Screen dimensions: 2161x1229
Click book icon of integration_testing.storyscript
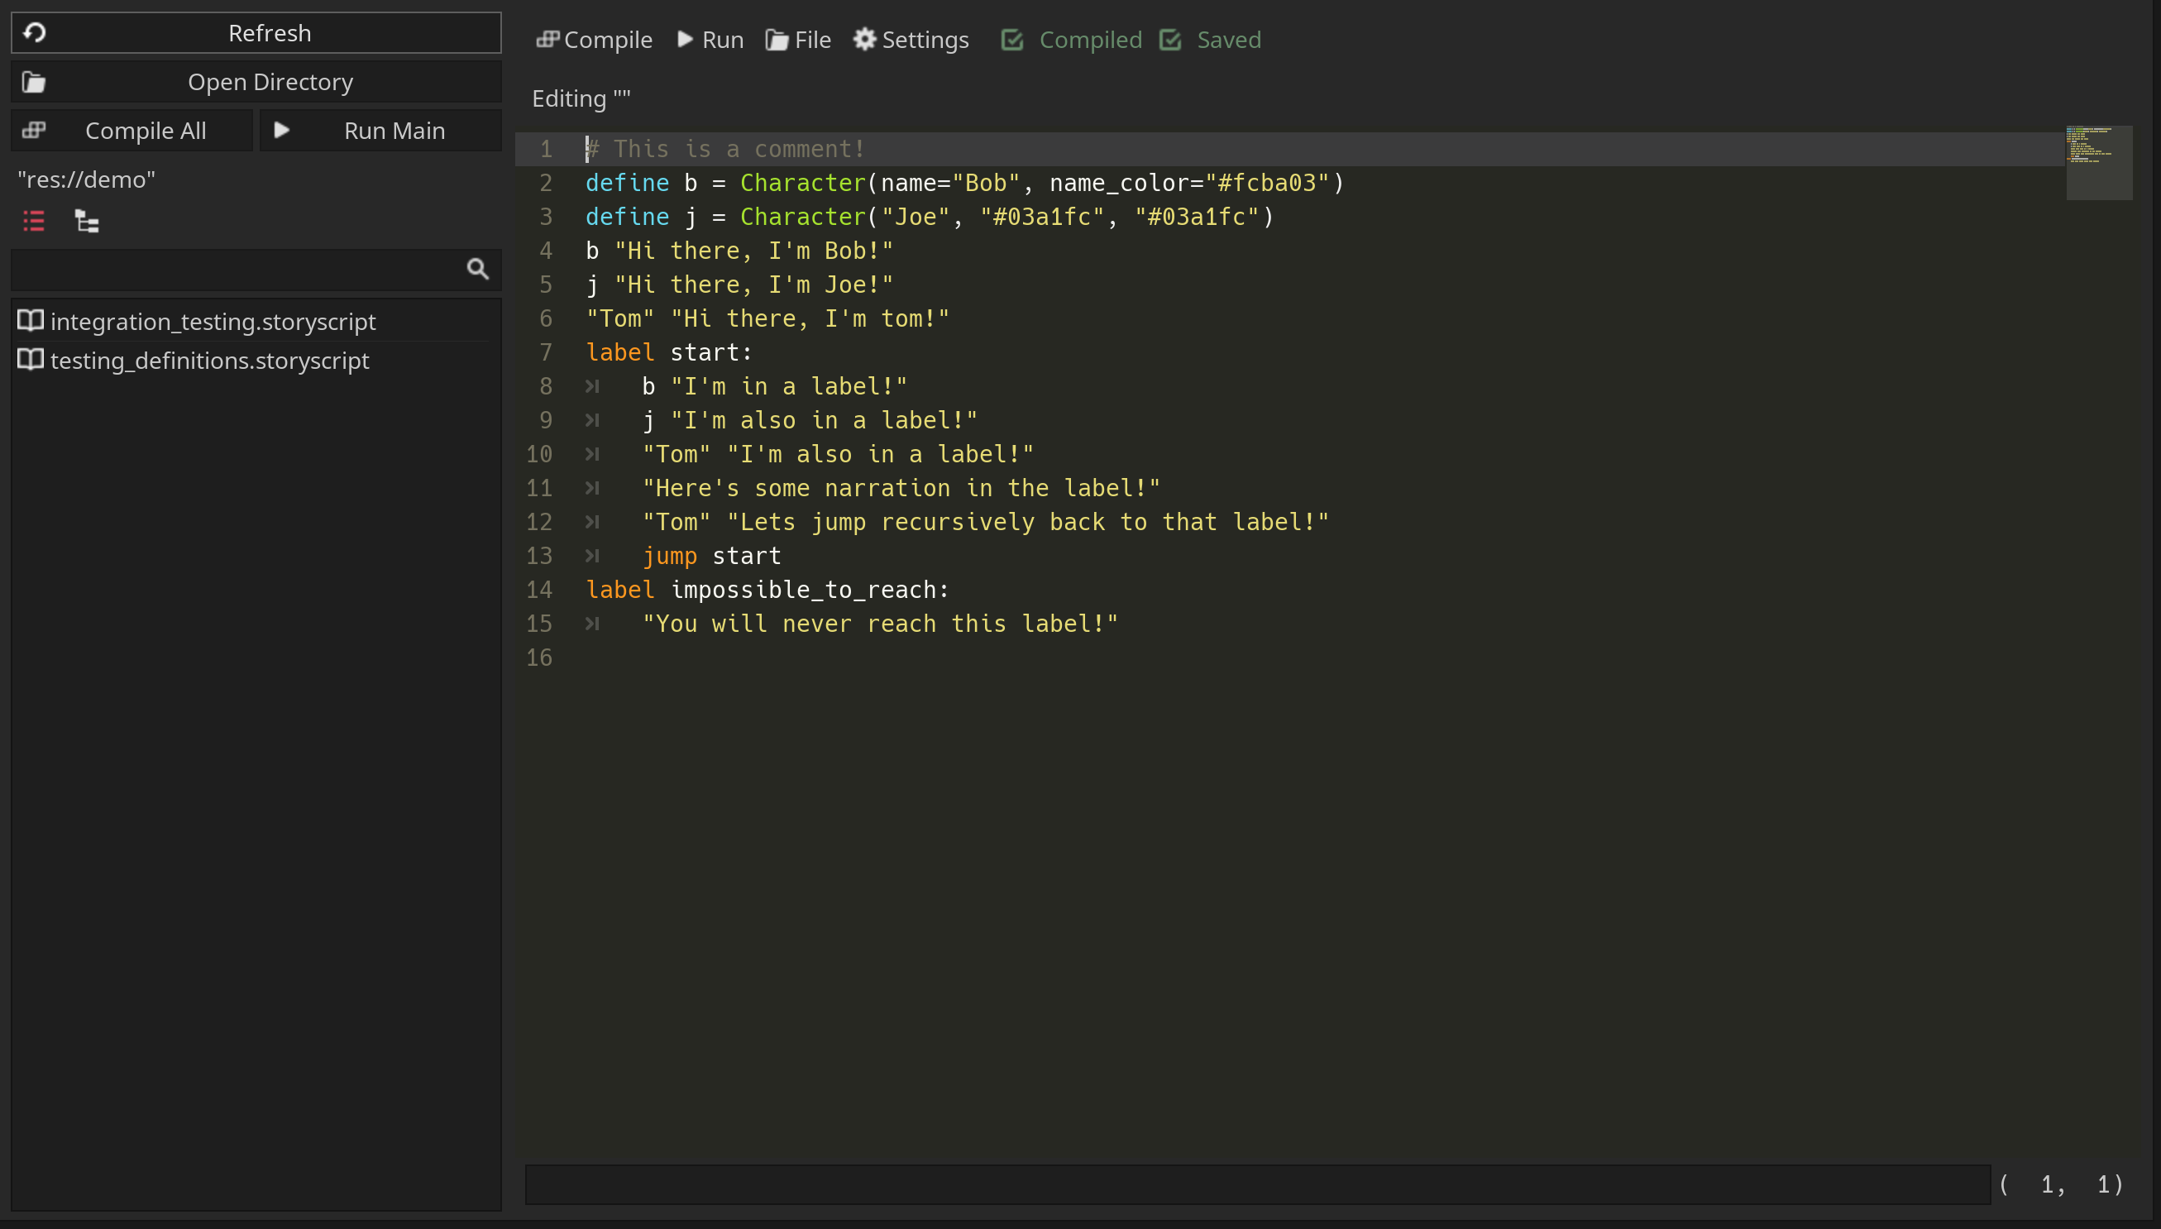point(31,321)
